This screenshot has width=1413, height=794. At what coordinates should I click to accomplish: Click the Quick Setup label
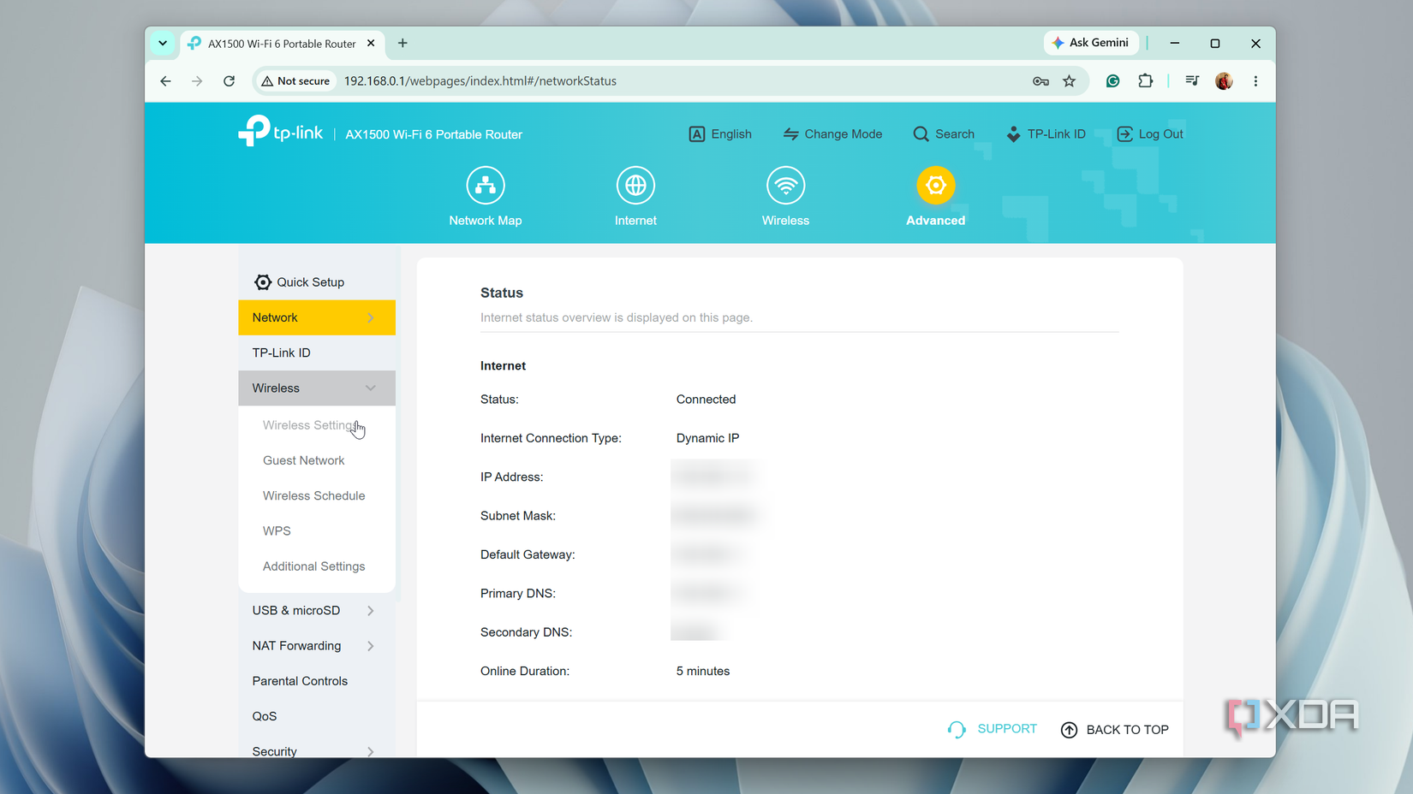click(x=310, y=282)
